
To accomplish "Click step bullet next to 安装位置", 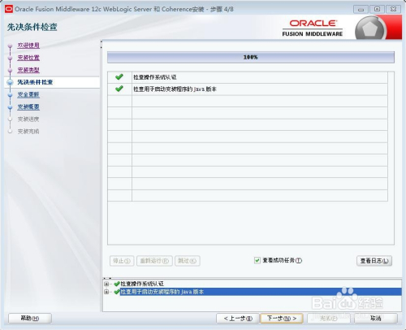I will 11,58.
